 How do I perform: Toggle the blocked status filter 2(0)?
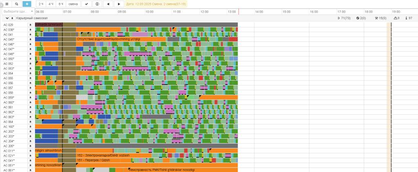[x=361, y=18]
